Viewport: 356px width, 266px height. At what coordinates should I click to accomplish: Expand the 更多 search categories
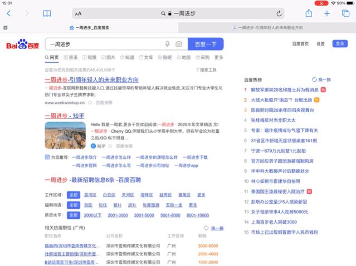click(x=218, y=58)
